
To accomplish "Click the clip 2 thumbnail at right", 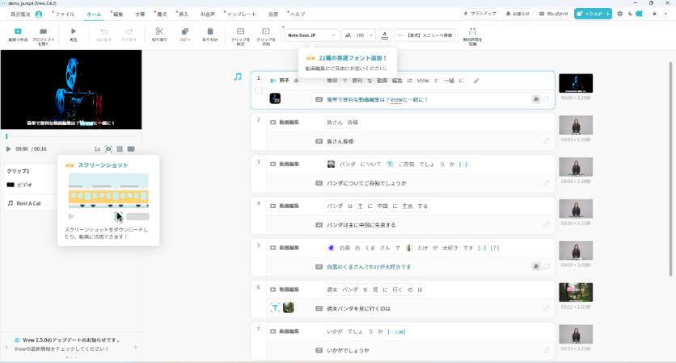I will click(576, 125).
